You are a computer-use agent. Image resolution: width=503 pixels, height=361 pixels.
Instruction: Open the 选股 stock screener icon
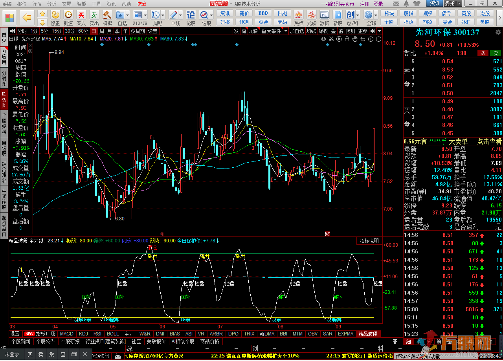click(x=204, y=15)
